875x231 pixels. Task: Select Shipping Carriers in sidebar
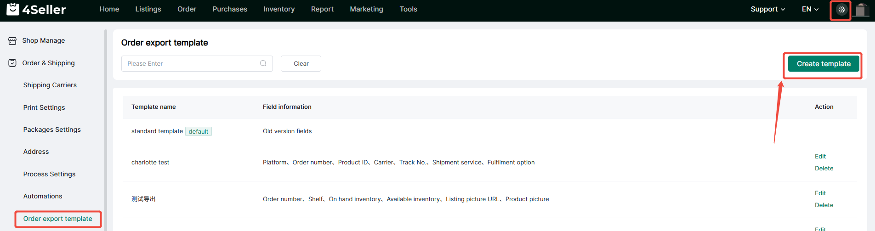[50, 85]
